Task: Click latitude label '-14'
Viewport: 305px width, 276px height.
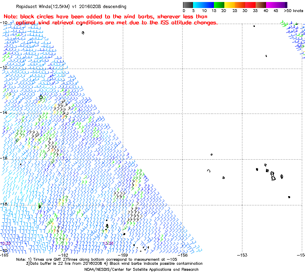Action: 4,113
